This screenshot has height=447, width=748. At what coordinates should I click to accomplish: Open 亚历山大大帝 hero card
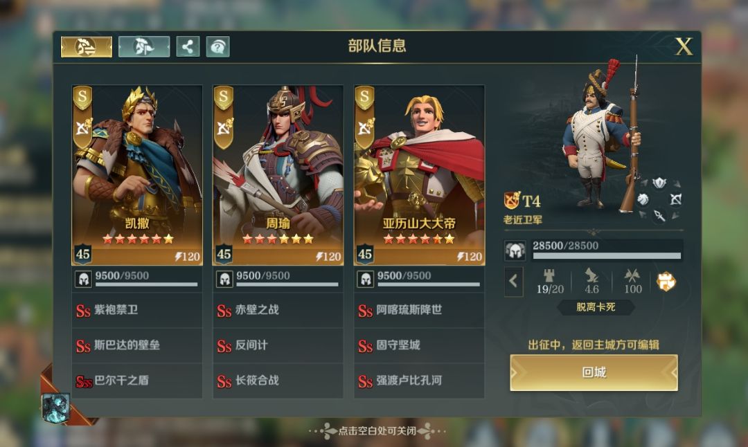[419, 175]
